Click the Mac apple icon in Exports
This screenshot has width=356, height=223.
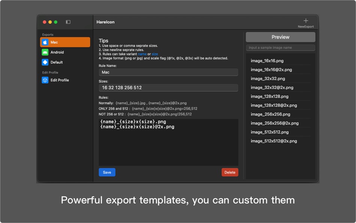tap(45, 42)
